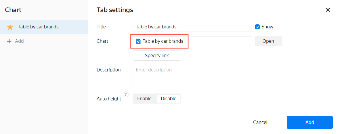
Task: Select the Table by car brands sidebar tab
Action: pyautogui.click(x=38, y=27)
